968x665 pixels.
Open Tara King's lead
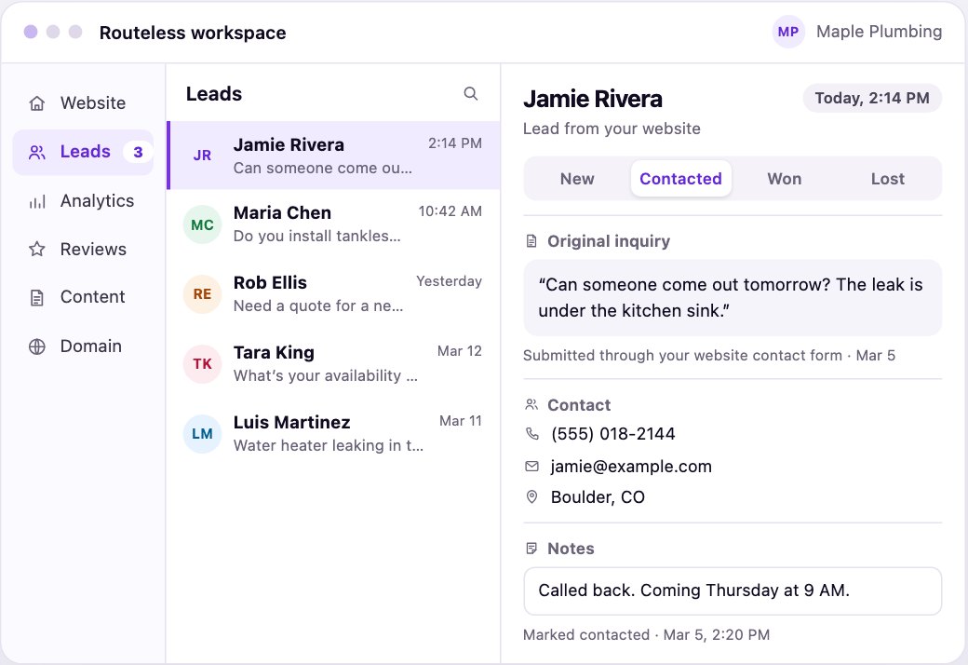pos(333,364)
